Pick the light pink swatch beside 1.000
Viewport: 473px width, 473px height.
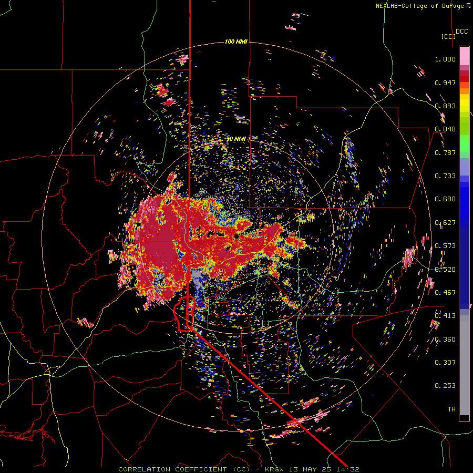[x=464, y=56]
